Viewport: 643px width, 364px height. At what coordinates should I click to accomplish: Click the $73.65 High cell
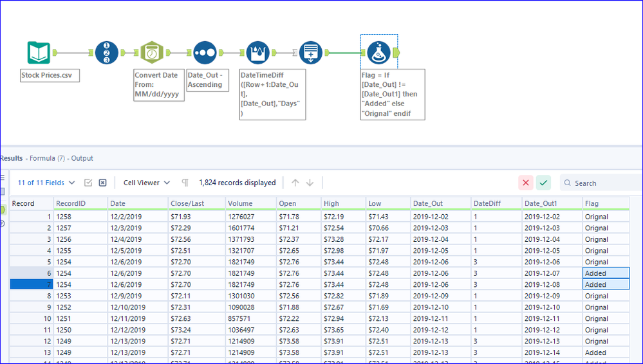tap(343, 330)
